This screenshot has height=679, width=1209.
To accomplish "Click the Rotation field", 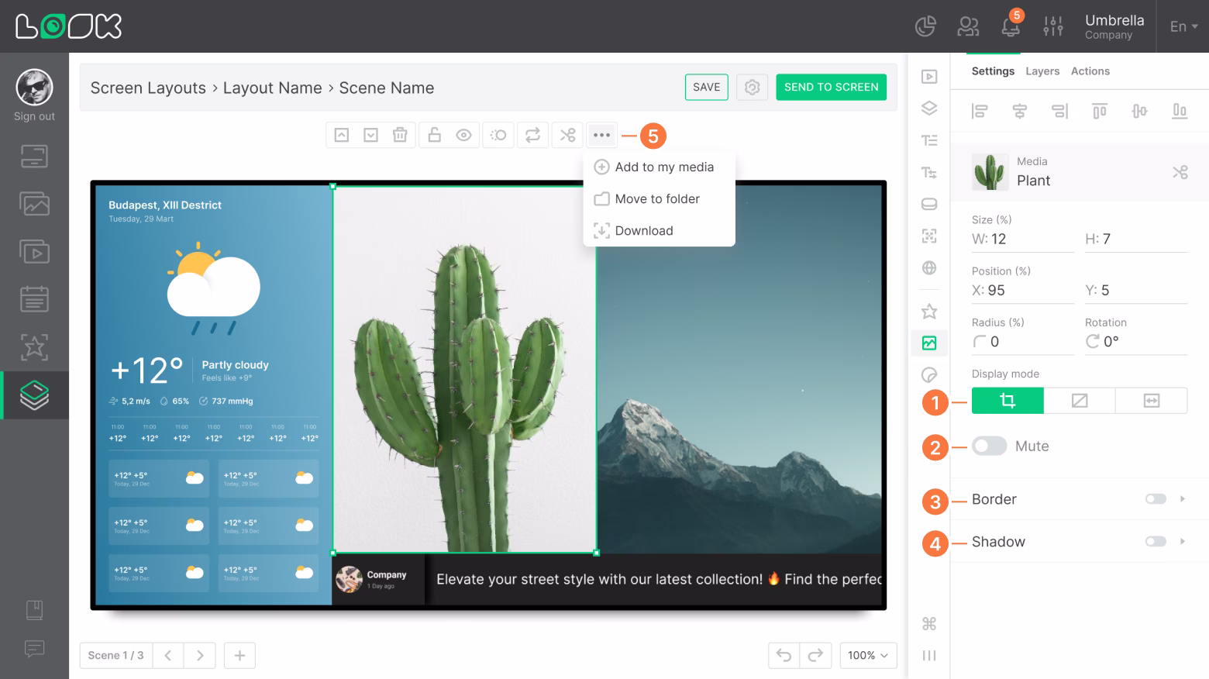I will coord(1136,342).
